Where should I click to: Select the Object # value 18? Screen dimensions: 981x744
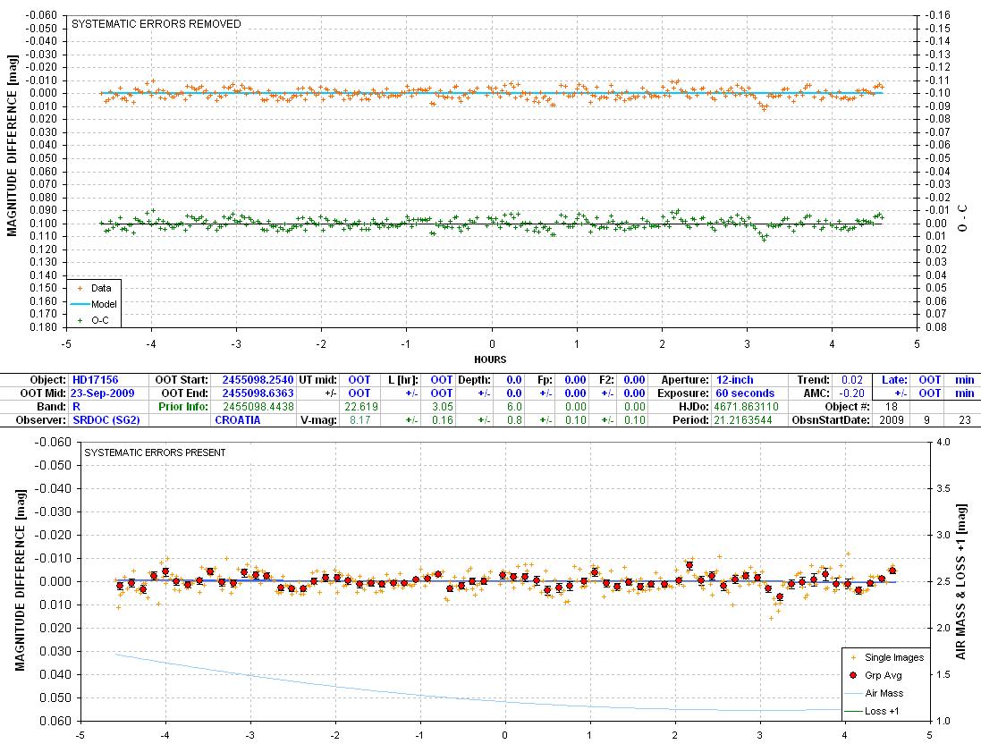(x=891, y=407)
